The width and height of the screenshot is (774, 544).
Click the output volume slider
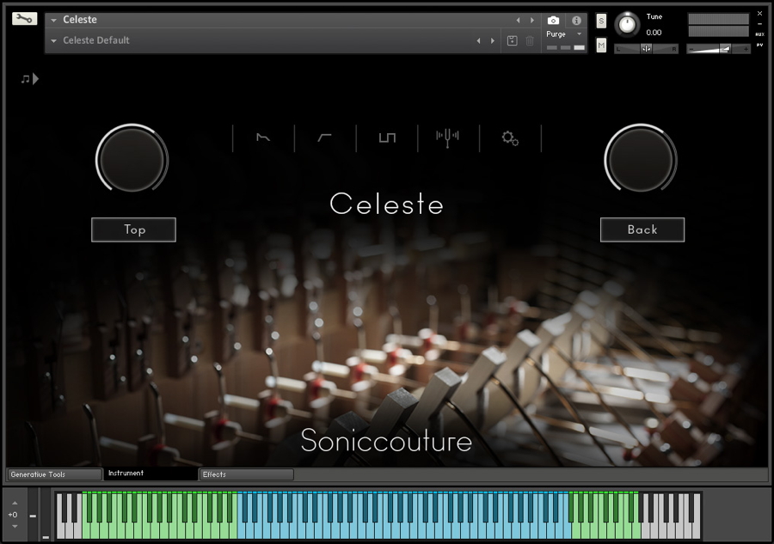click(x=719, y=49)
